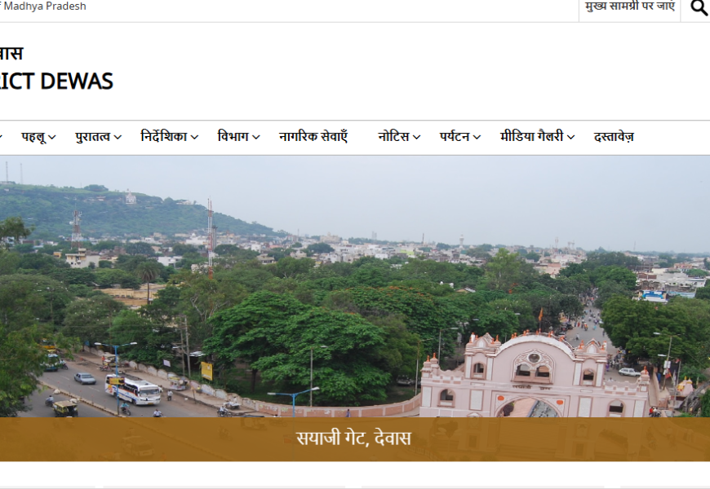
Task: Expand the chevron next to नोटिस
Action: pos(417,138)
